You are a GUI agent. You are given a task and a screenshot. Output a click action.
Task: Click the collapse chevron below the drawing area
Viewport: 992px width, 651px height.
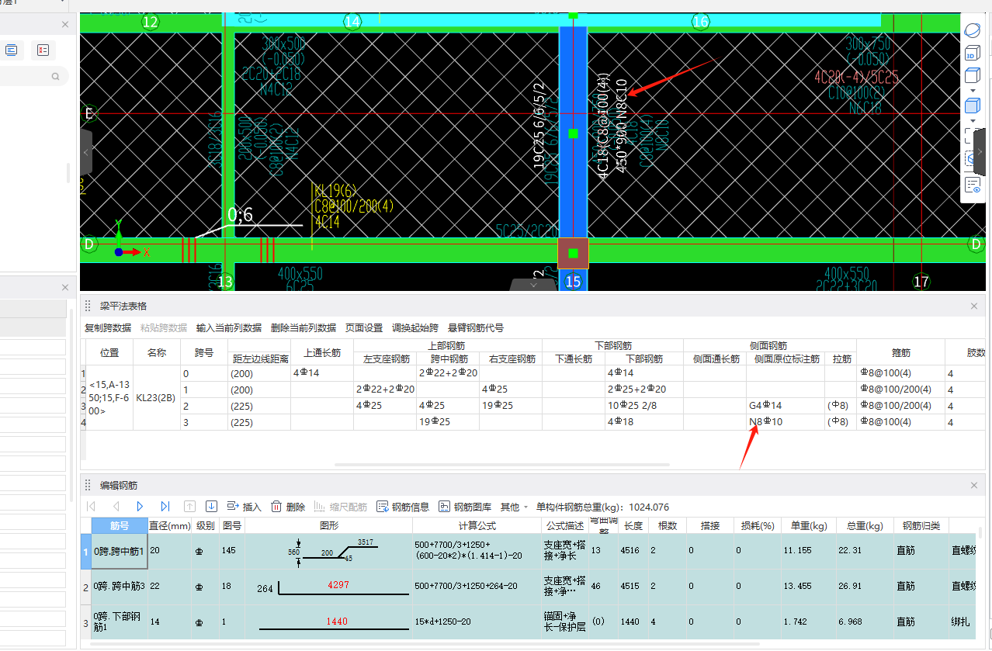coord(534,285)
